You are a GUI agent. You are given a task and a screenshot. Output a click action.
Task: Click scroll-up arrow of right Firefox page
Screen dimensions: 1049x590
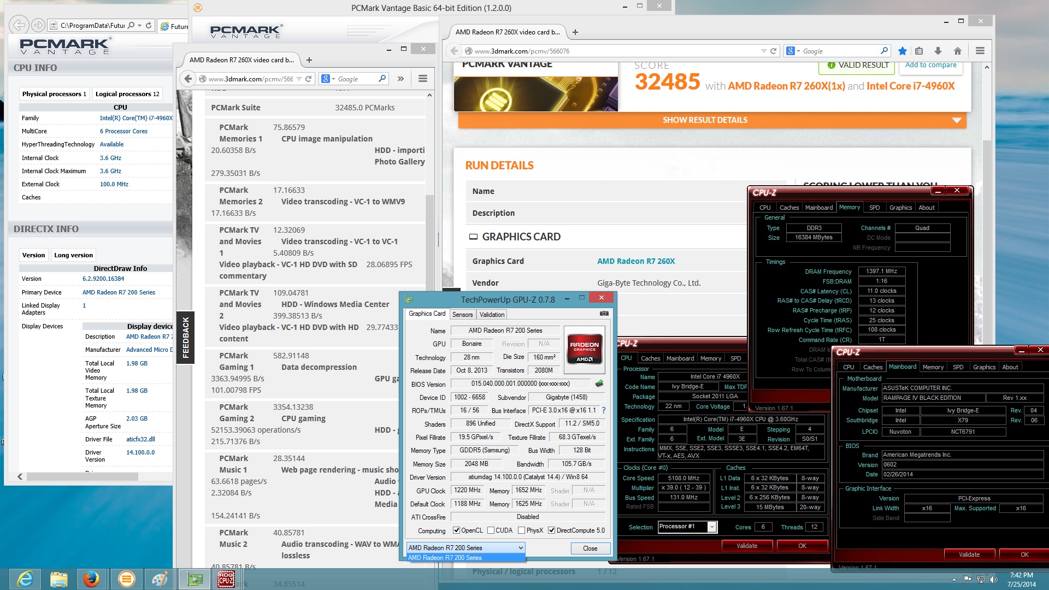tap(987, 67)
